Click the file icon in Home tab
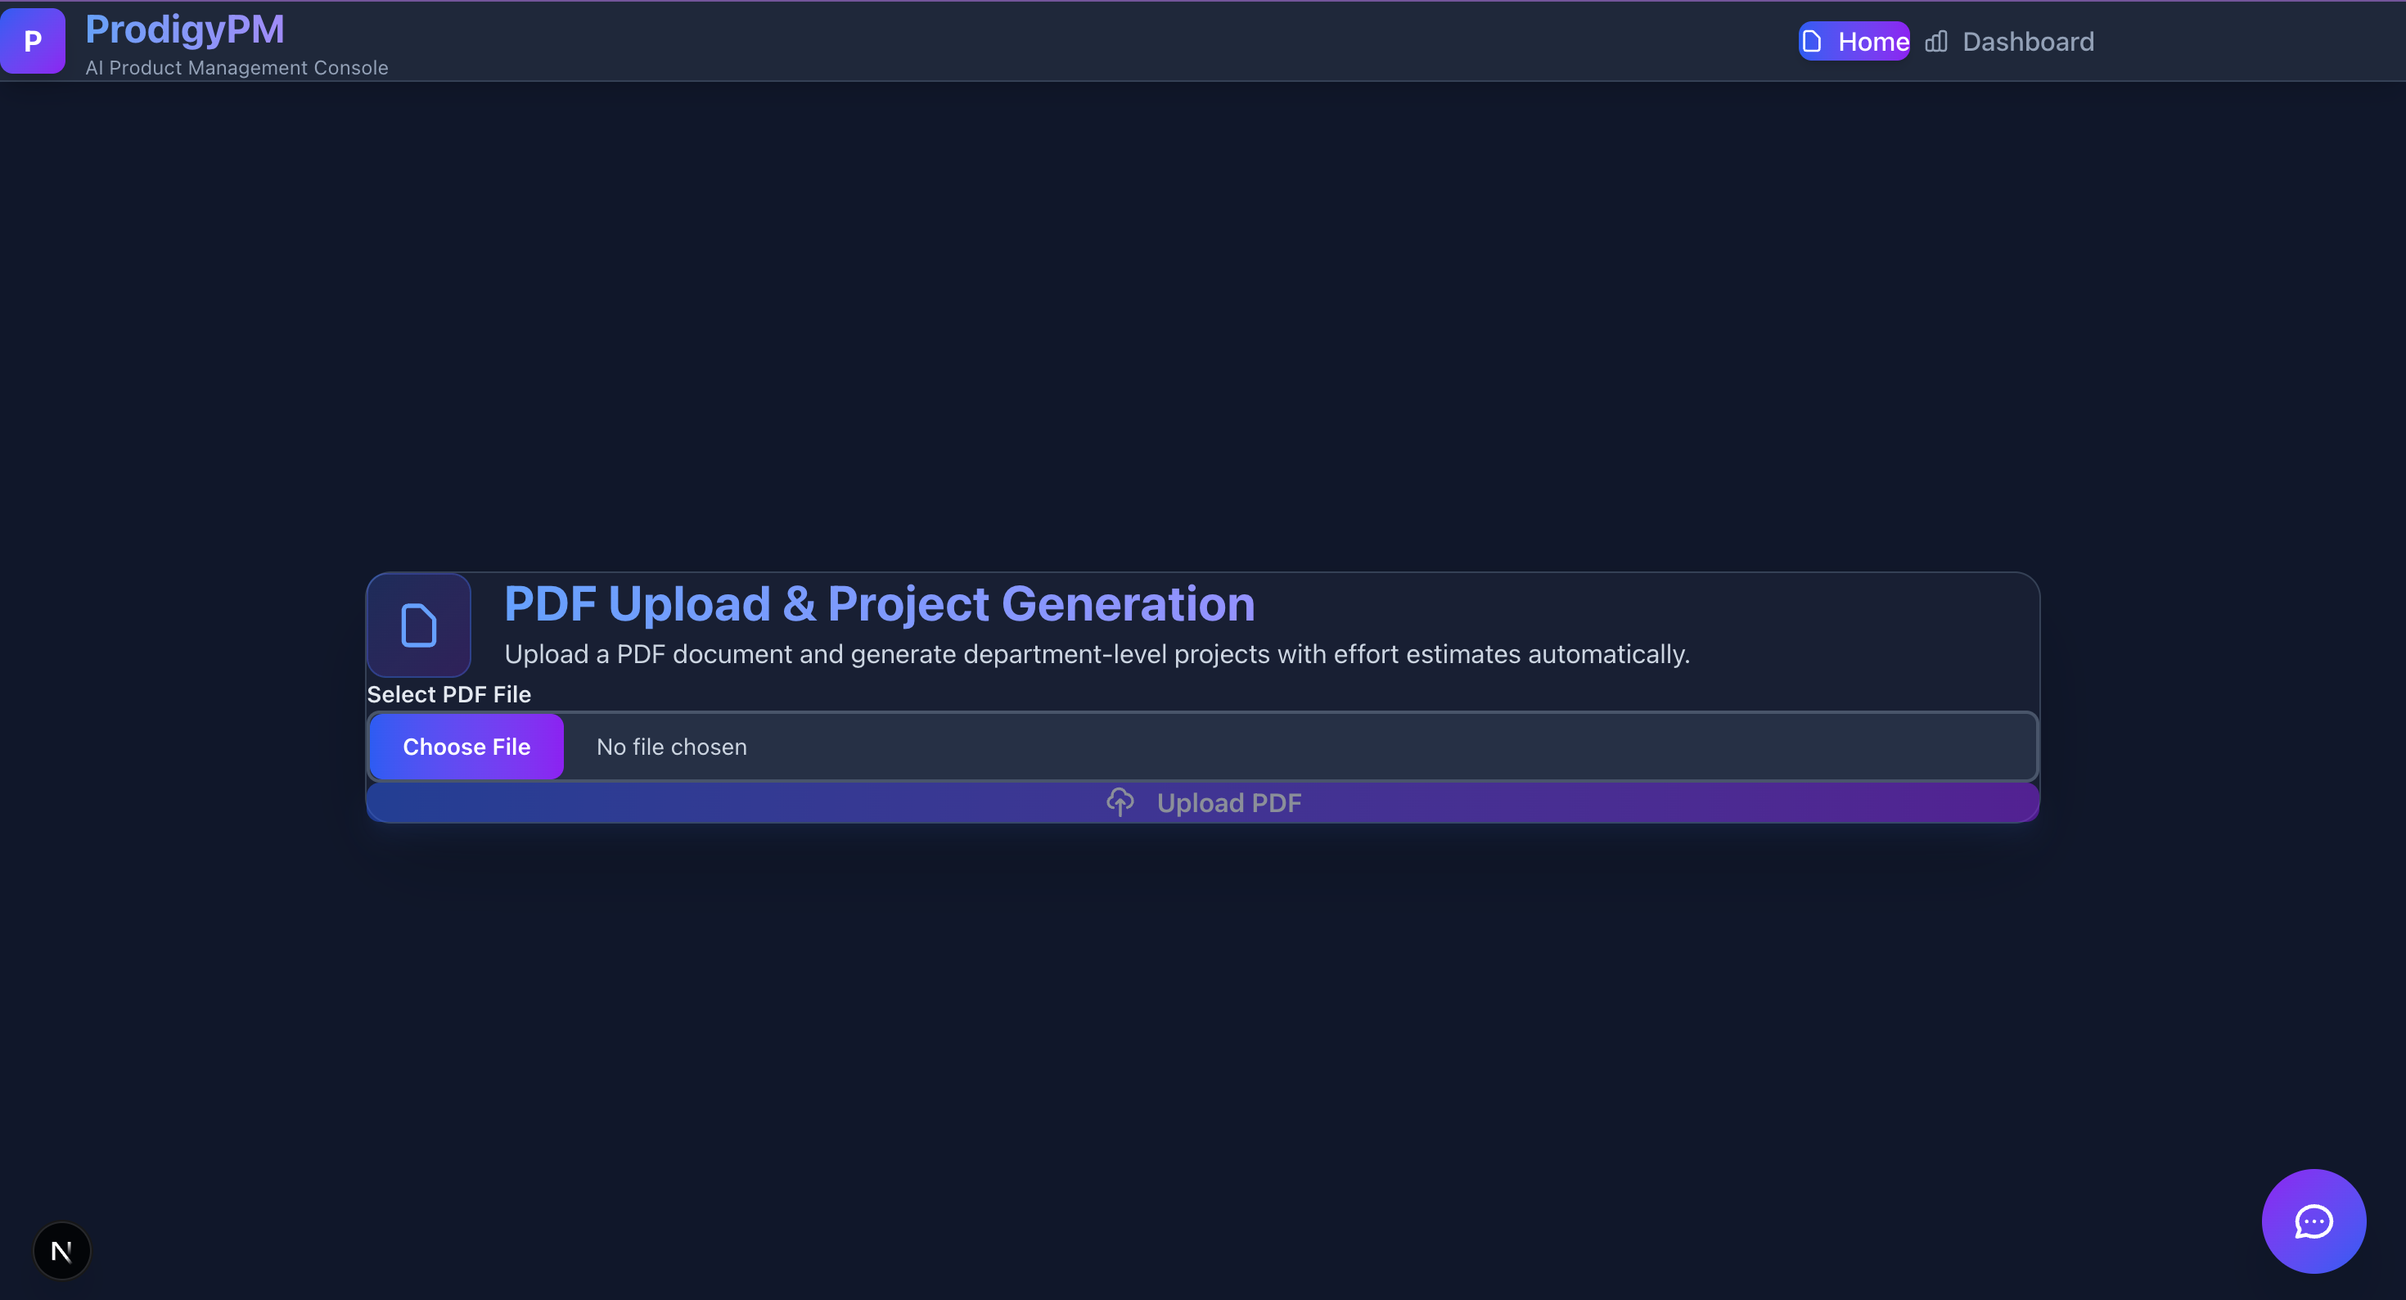Screen dimensions: 2406x1300 point(1811,41)
